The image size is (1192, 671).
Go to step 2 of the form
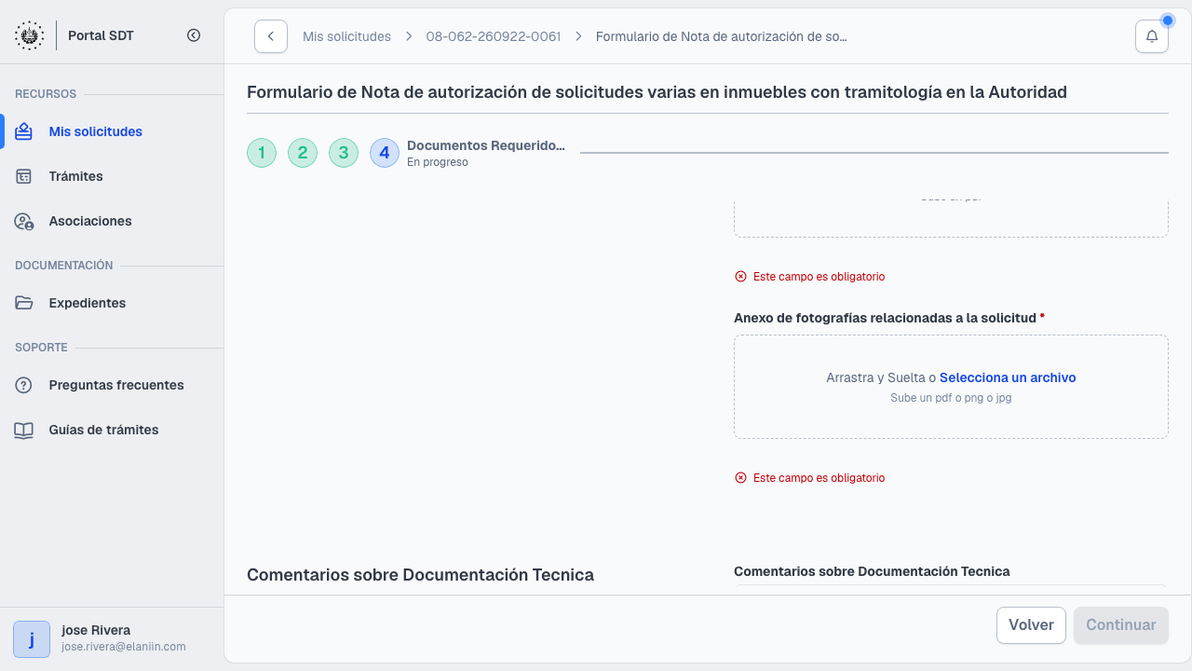[303, 153]
